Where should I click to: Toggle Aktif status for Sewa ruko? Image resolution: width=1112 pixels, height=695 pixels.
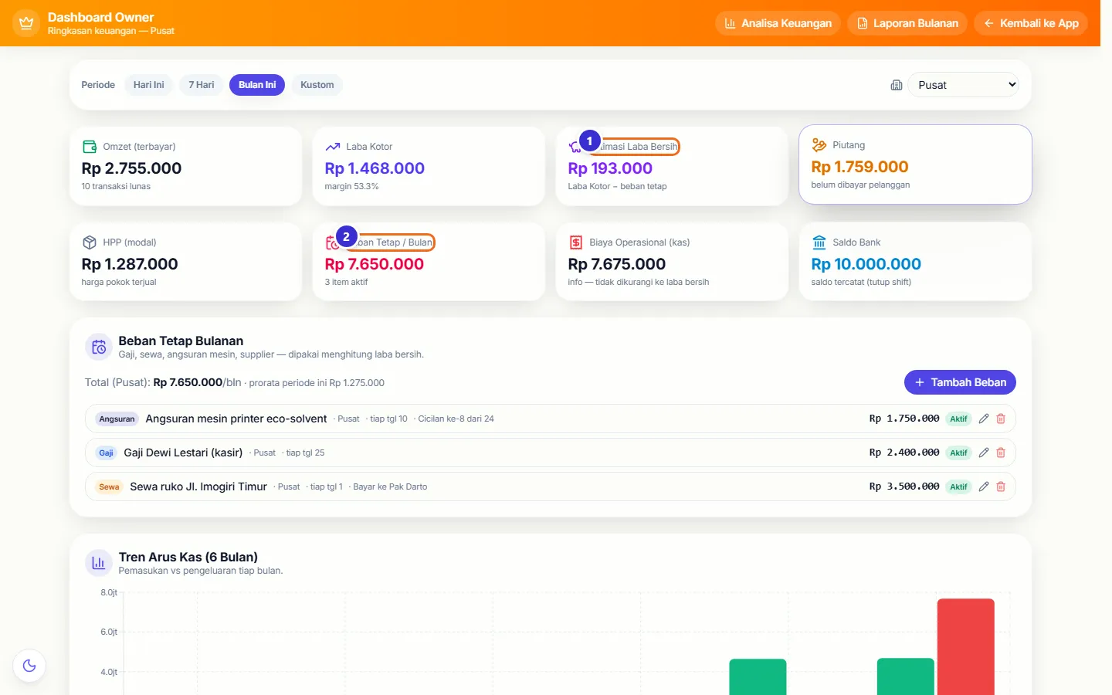958,486
